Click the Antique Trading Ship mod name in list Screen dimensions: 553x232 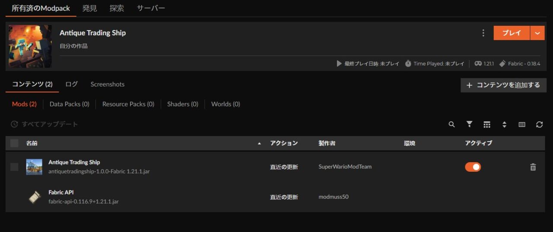74,162
